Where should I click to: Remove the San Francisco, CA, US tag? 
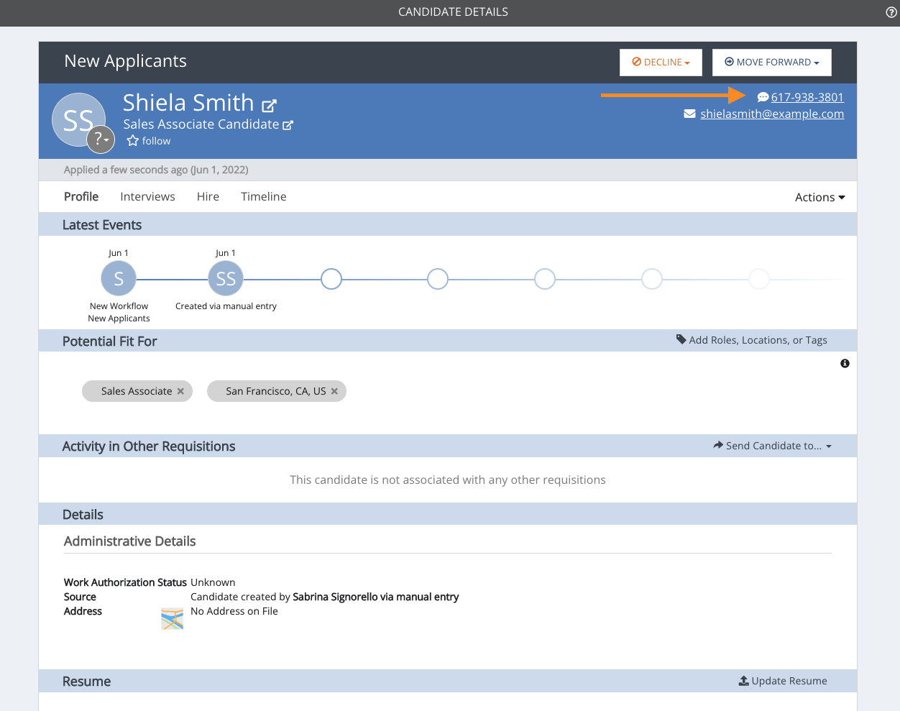[334, 391]
